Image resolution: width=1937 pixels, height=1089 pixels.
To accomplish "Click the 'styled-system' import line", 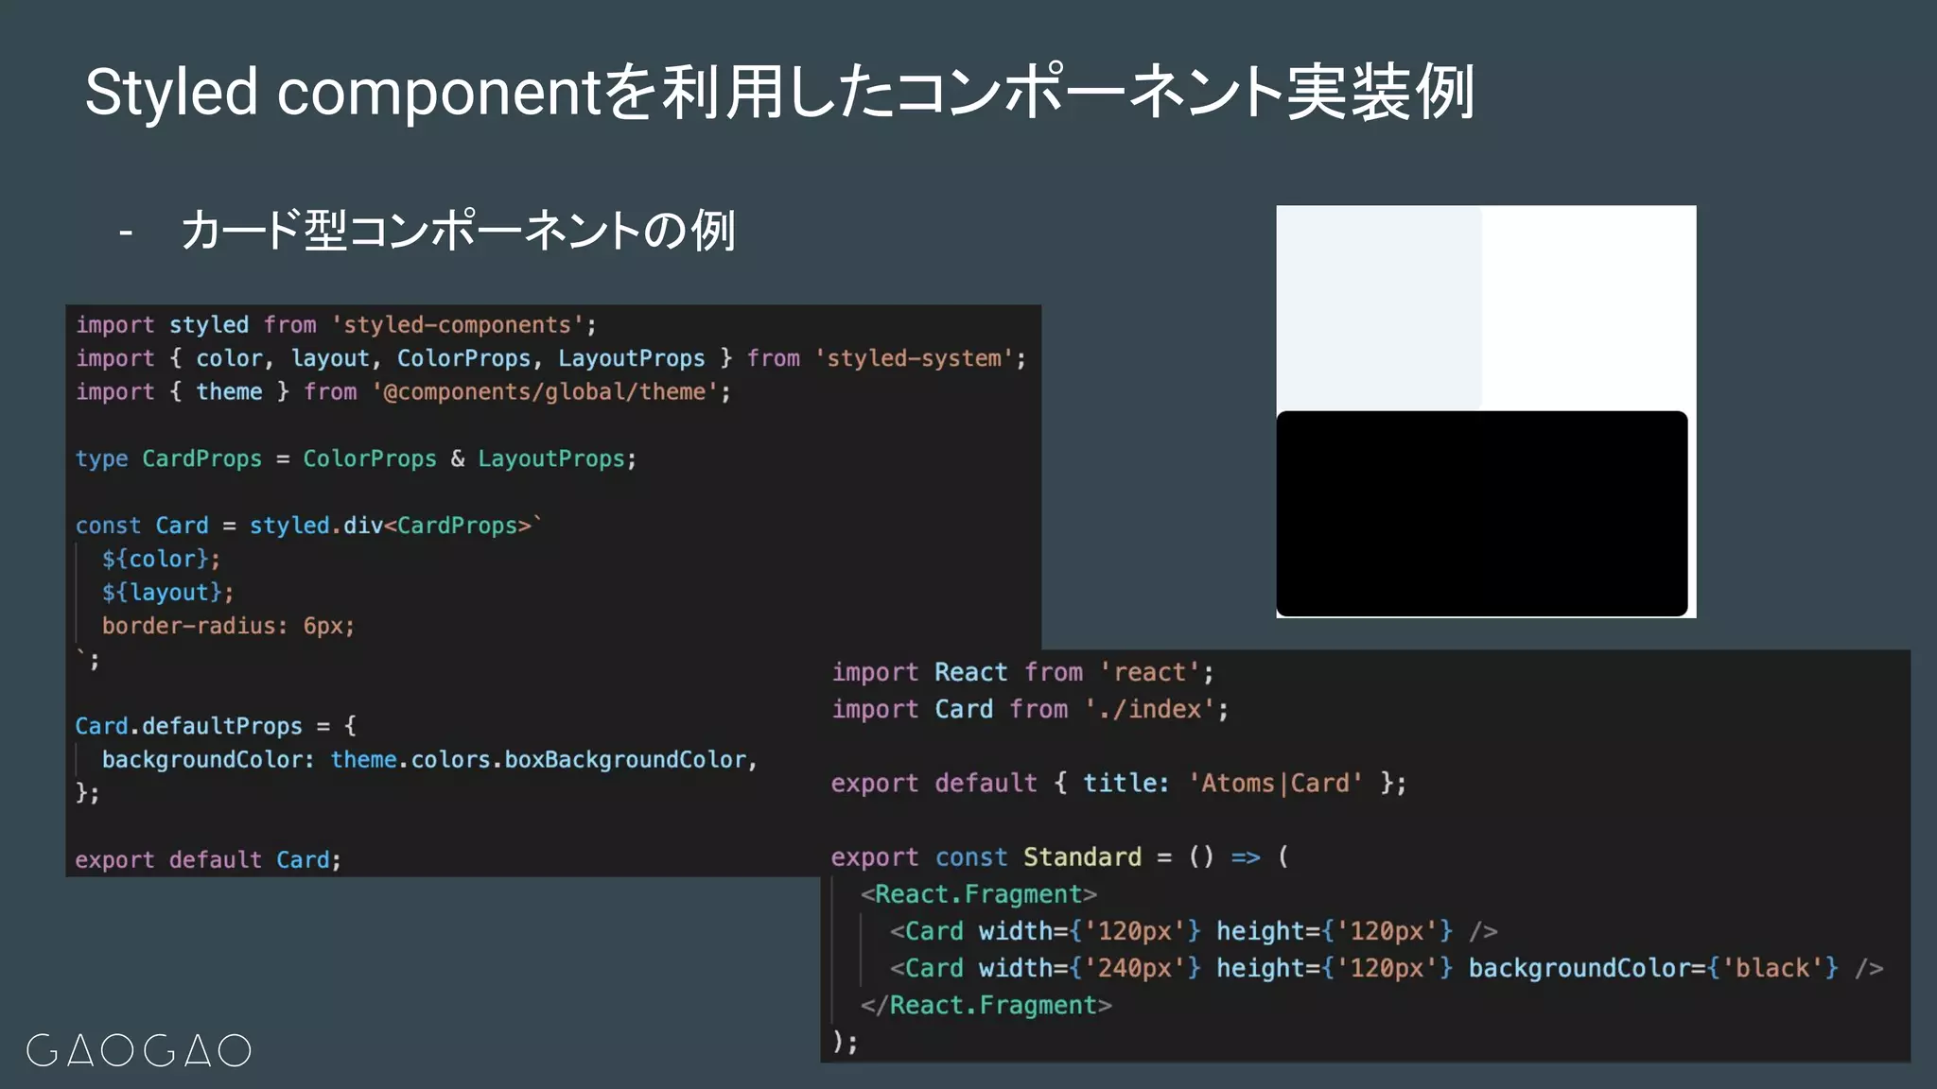I will pos(550,358).
